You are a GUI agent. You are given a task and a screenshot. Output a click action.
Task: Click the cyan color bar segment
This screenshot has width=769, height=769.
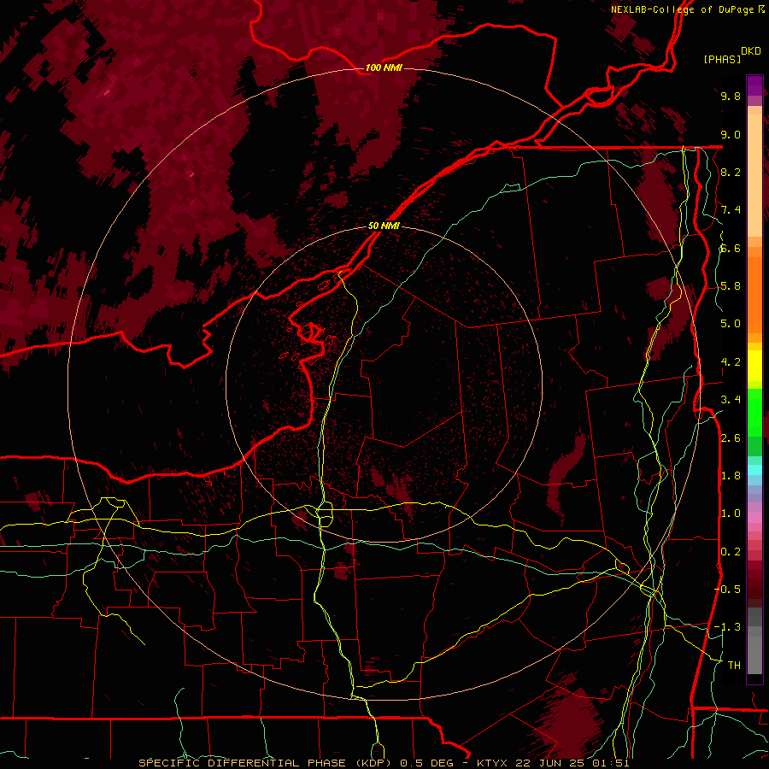coord(754,470)
